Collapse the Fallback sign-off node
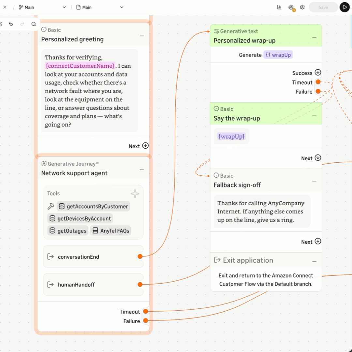 [314, 182]
